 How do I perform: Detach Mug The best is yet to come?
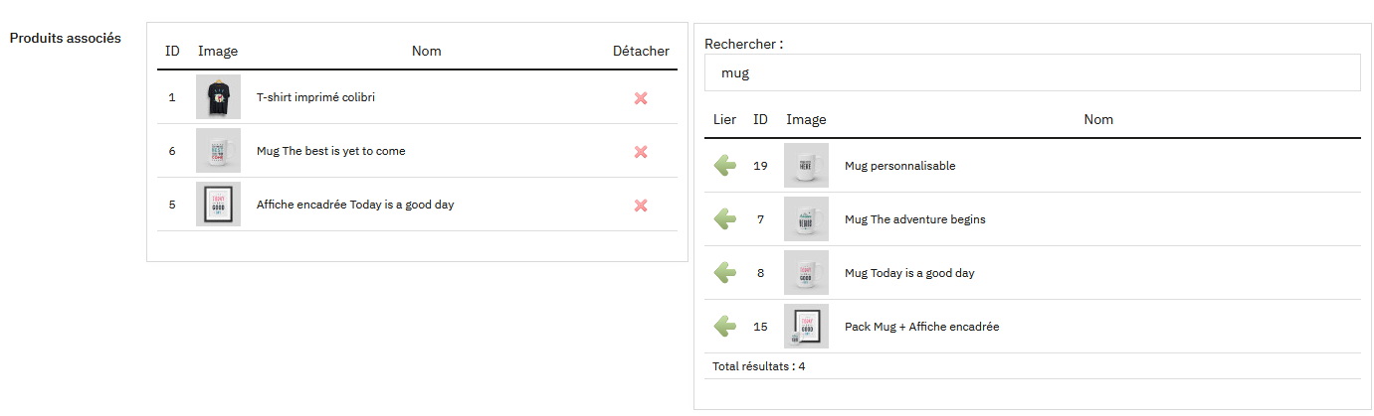coord(641,152)
